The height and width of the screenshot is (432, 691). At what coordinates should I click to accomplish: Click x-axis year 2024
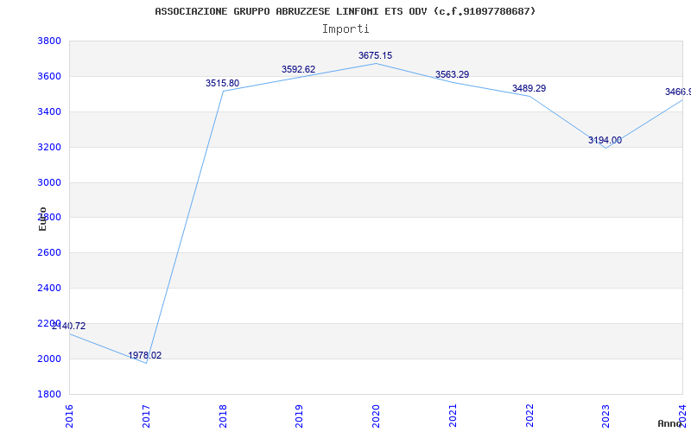682,416
